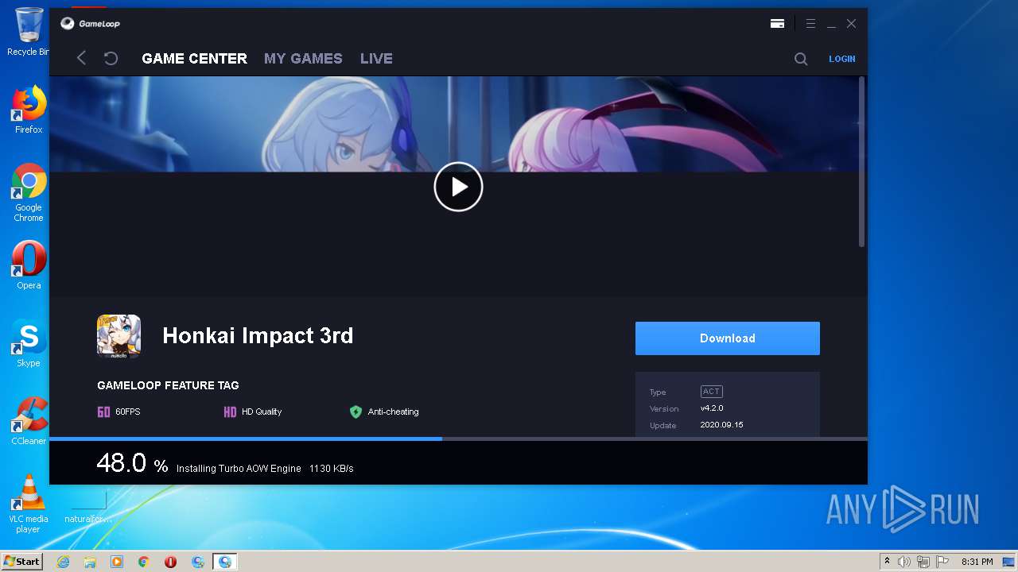Open the LIVE tab

click(x=376, y=59)
